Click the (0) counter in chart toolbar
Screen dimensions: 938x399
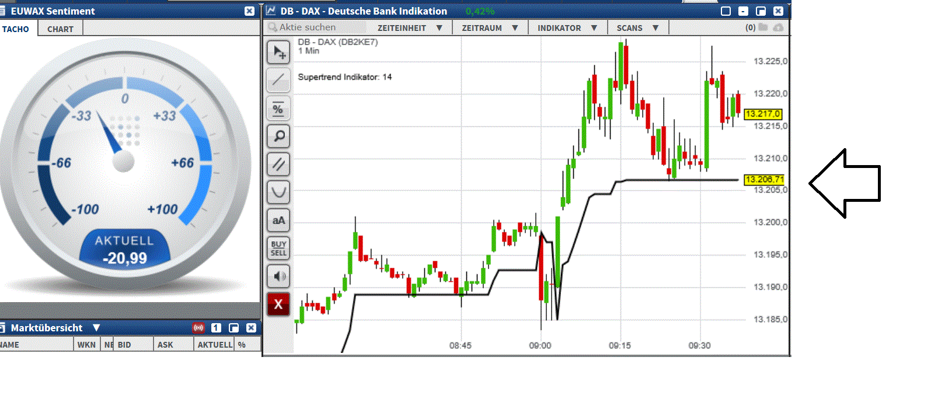[751, 27]
